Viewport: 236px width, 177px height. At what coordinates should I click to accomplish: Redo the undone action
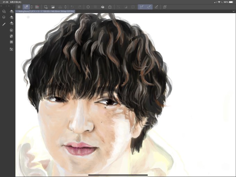[79, 7]
